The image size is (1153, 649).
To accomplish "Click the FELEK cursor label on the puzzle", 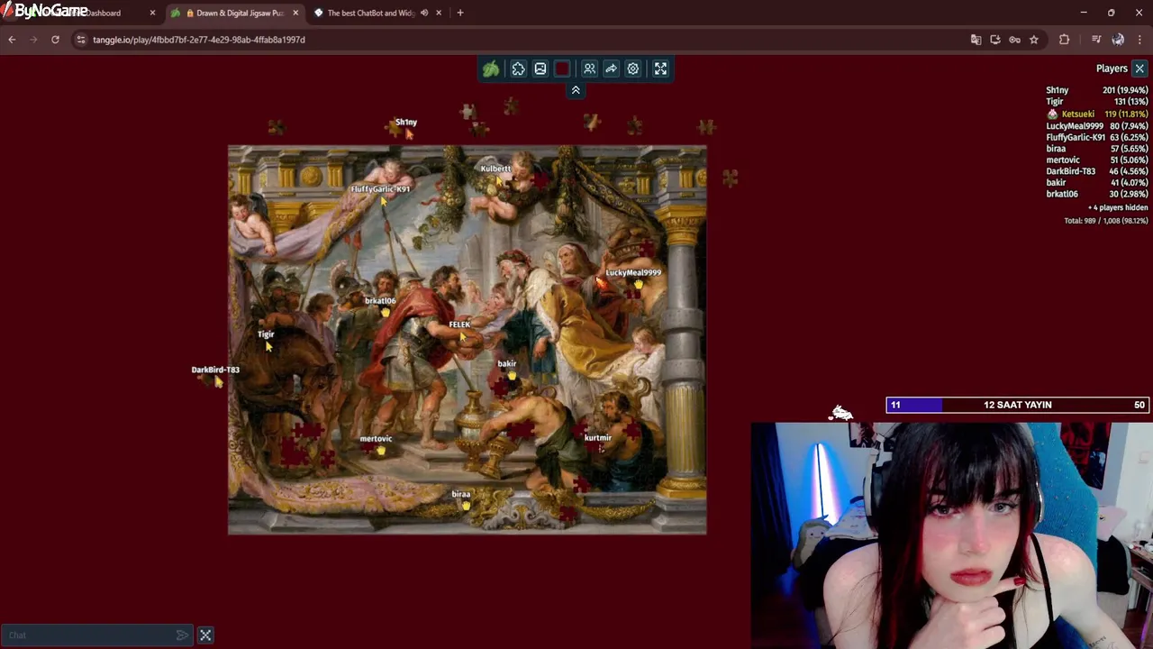I will click(x=459, y=324).
